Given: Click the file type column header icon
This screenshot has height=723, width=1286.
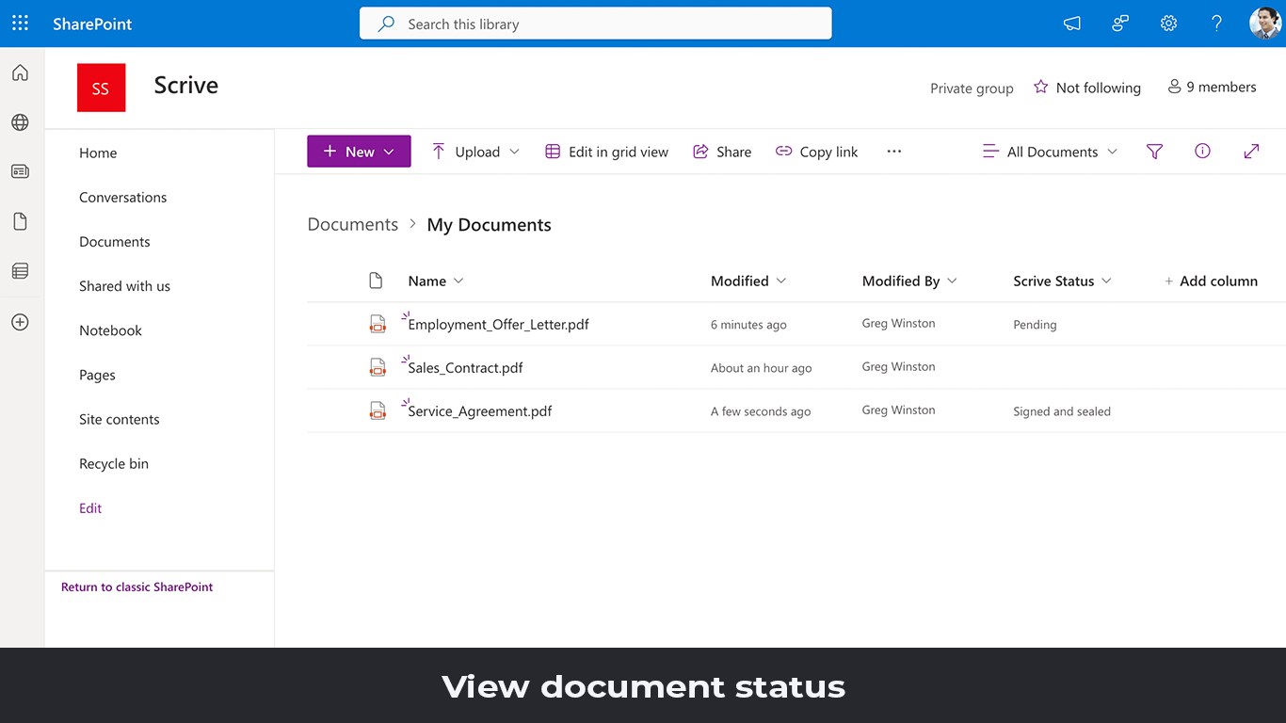Looking at the screenshot, I should (376, 281).
